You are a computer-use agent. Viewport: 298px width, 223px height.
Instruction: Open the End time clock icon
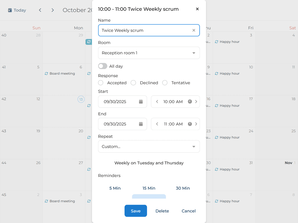pos(189,124)
